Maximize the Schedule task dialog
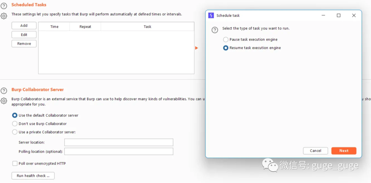The image size is (371, 183). (x=339, y=15)
